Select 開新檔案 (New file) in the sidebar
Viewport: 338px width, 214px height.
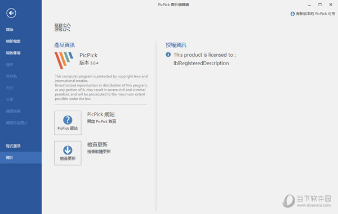point(13,41)
